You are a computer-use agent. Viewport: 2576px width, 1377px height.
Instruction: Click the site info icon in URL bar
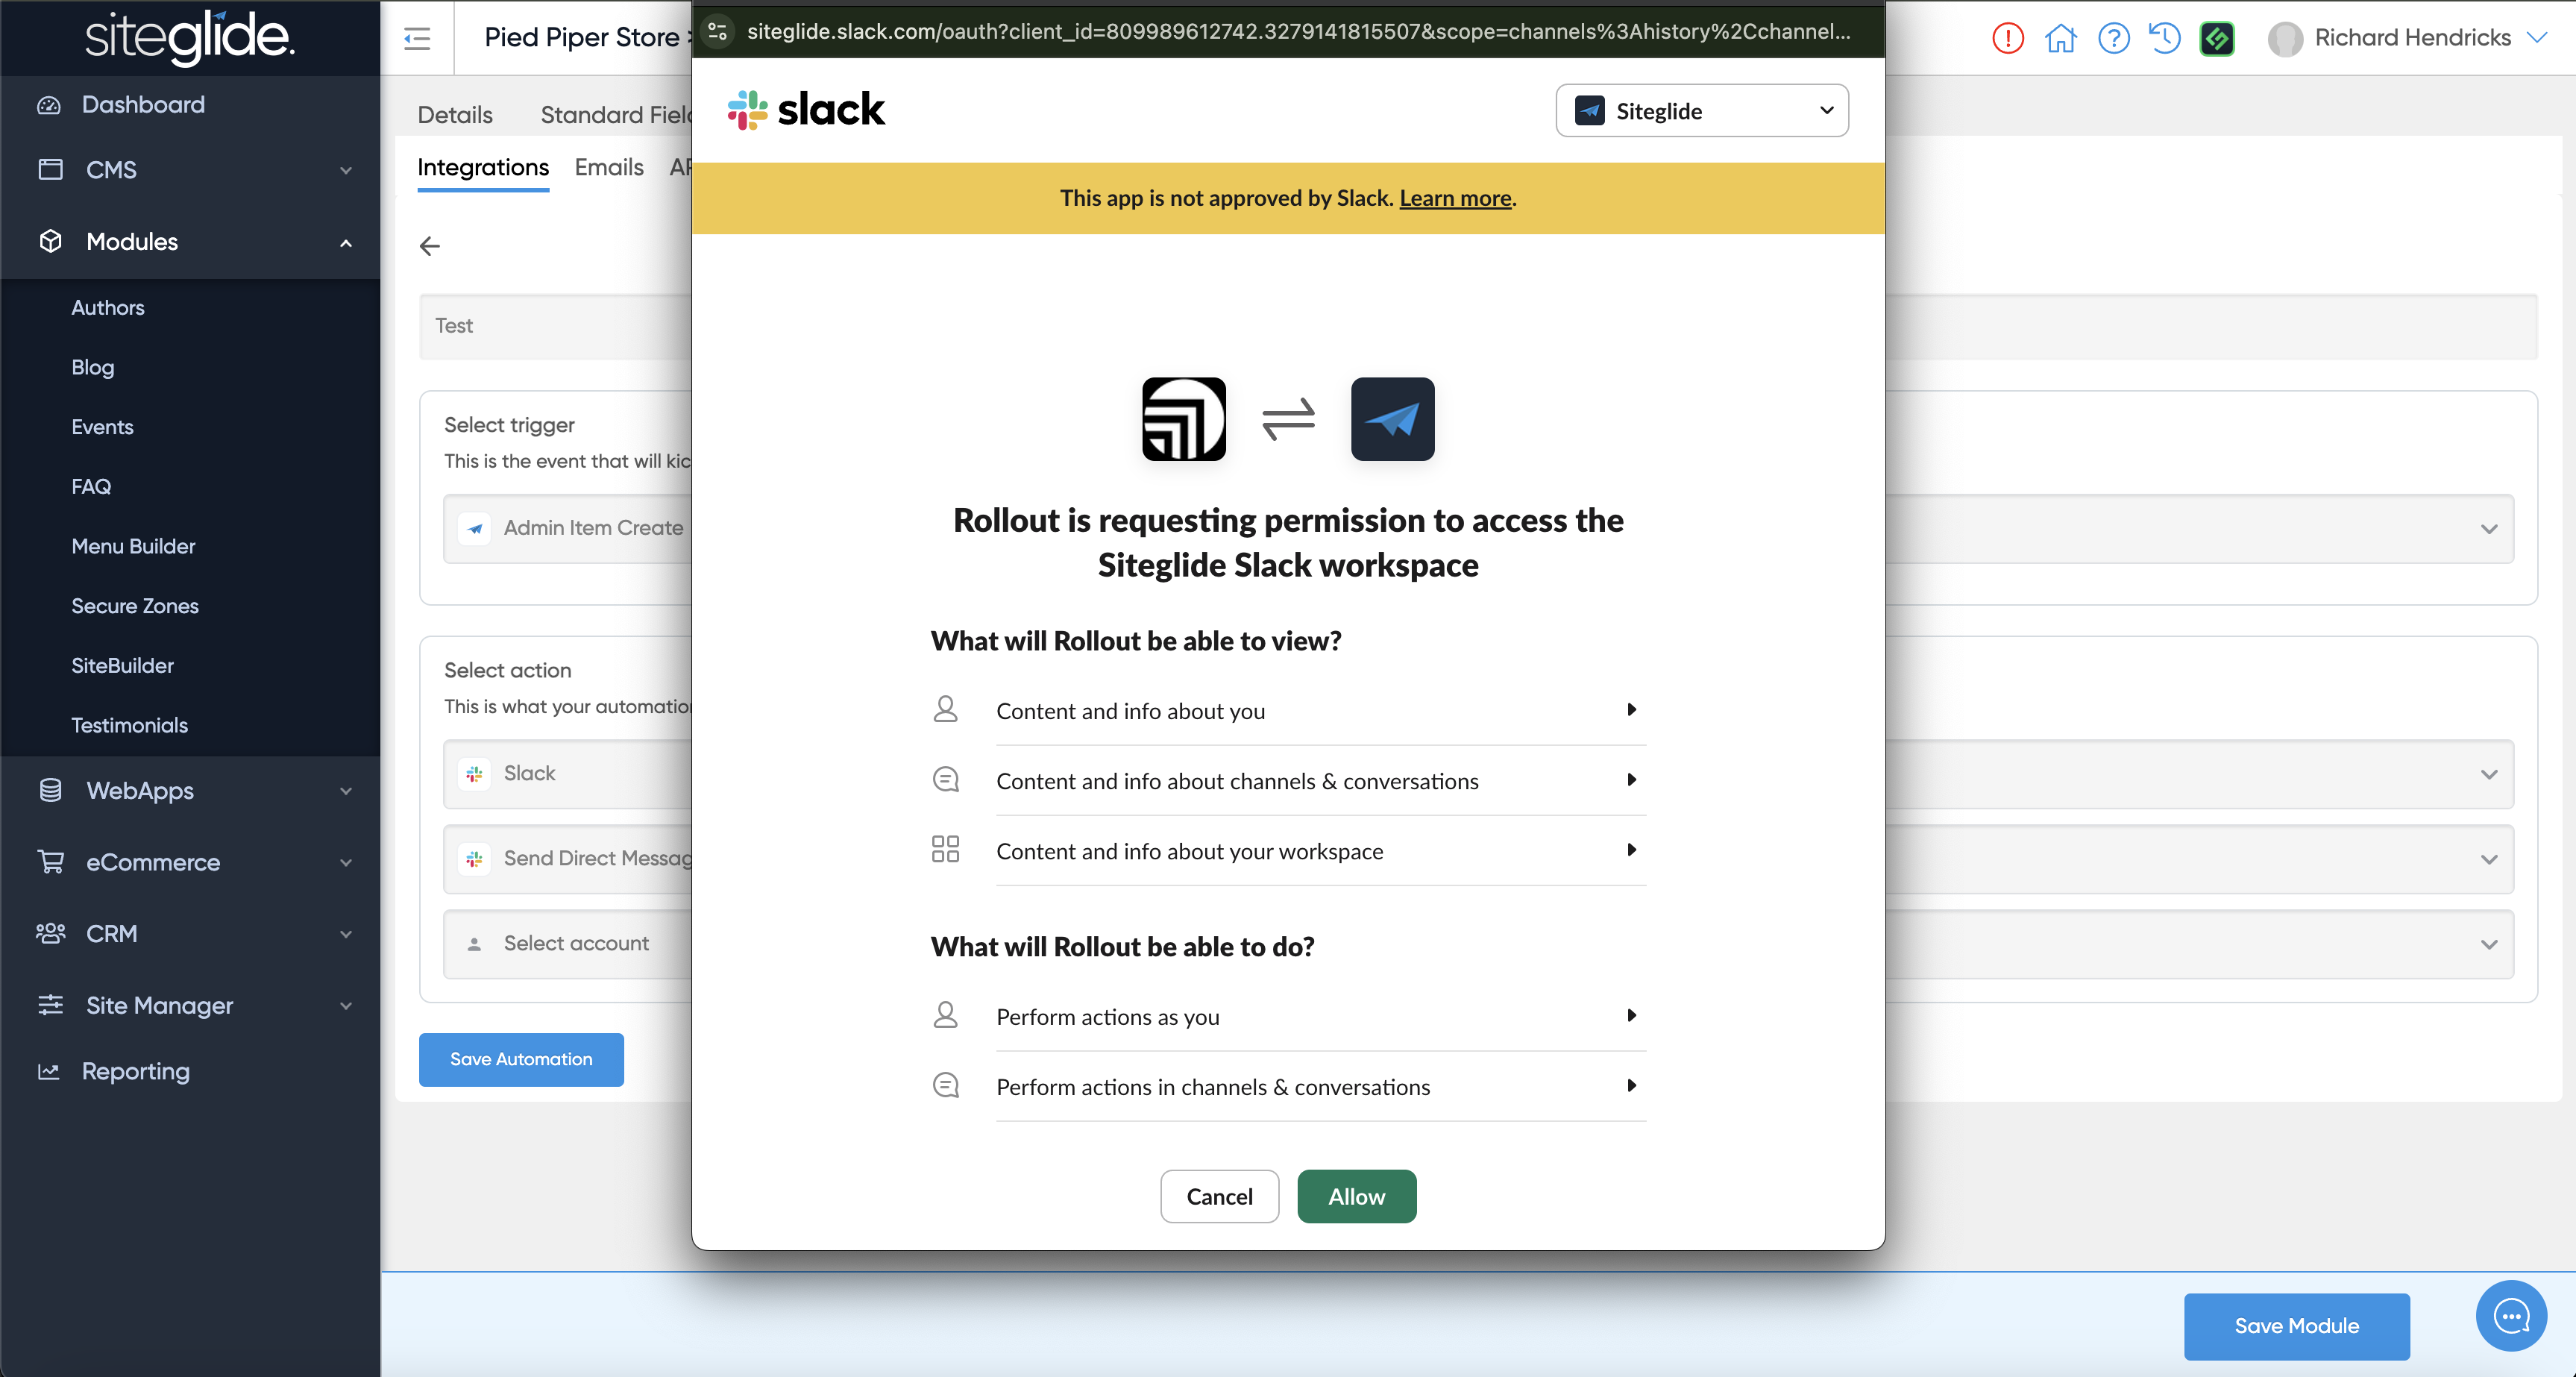tap(718, 31)
